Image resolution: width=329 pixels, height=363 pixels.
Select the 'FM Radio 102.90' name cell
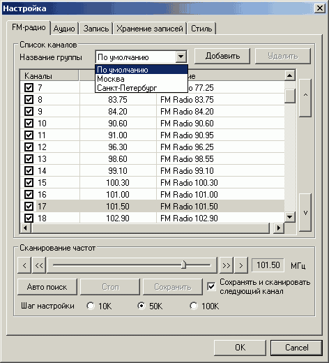tap(220, 218)
